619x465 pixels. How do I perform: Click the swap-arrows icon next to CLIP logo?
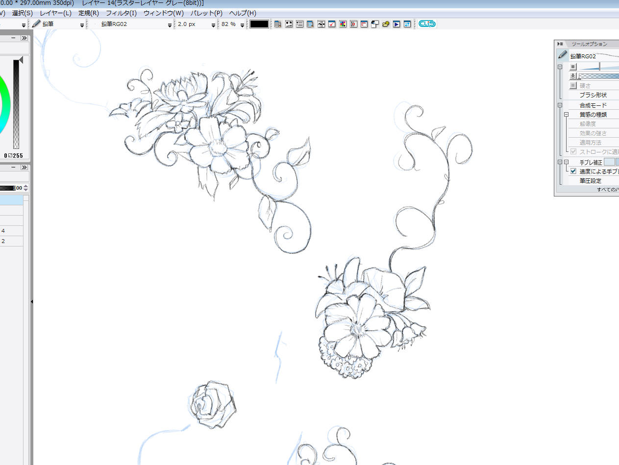(x=407, y=24)
